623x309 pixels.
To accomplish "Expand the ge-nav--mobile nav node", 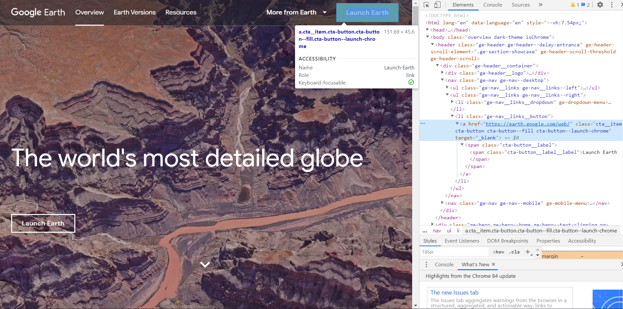I will pyautogui.click(x=442, y=203).
